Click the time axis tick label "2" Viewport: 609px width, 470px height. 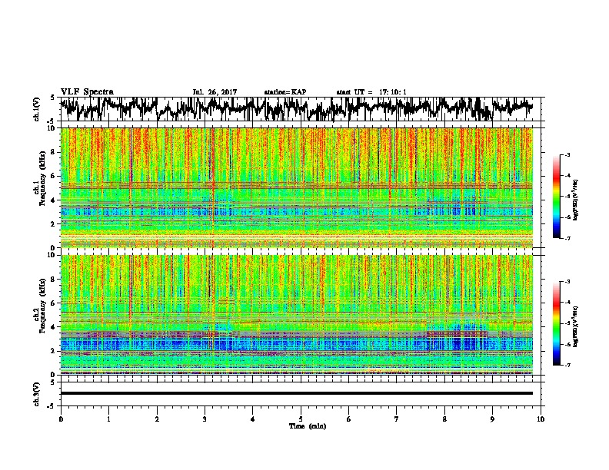click(157, 419)
